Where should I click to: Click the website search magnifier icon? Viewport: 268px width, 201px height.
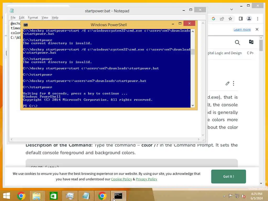237,42
